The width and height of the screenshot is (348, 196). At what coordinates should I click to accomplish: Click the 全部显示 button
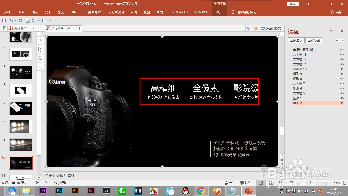(x=296, y=40)
